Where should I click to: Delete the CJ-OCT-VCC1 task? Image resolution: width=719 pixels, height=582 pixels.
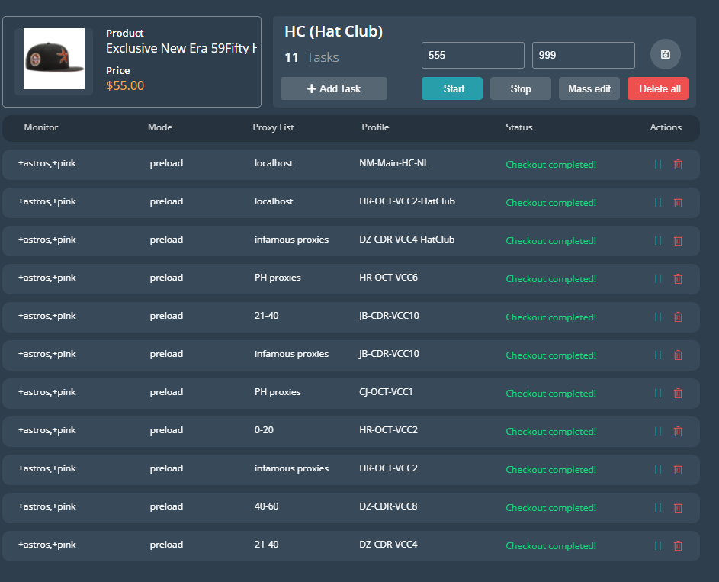coord(678,393)
